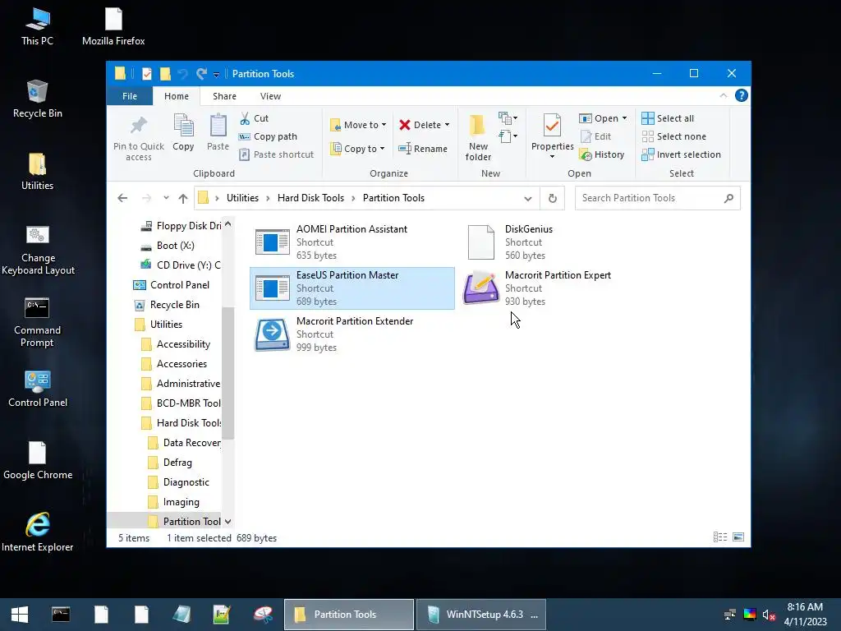Go up one folder level
841x631 pixels.
pos(183,198)
